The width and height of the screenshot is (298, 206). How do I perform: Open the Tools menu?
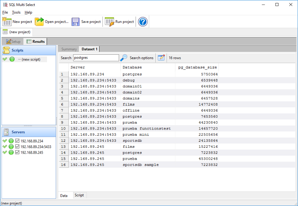tap(16, 12)
